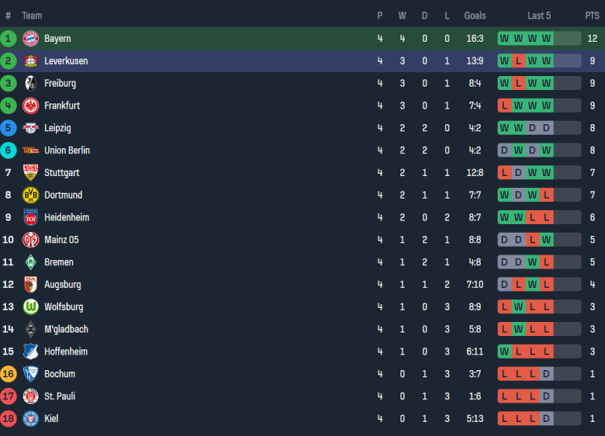
Task: Open the Union Berlin team page
Action: (67, 151)
